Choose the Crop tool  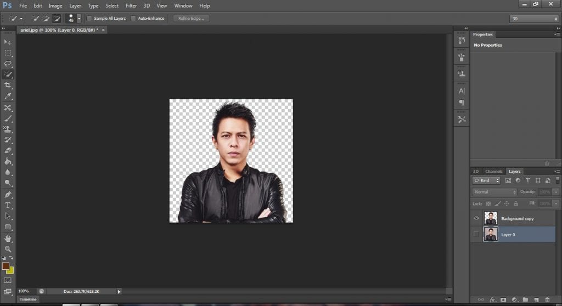pos(8,86)
